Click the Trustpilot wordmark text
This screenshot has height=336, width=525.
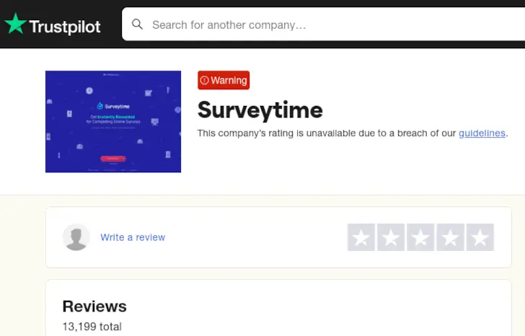coord(65,27)
